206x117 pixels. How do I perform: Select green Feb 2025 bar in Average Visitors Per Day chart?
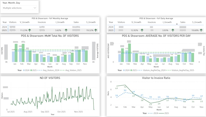click(x=129, y=53)
